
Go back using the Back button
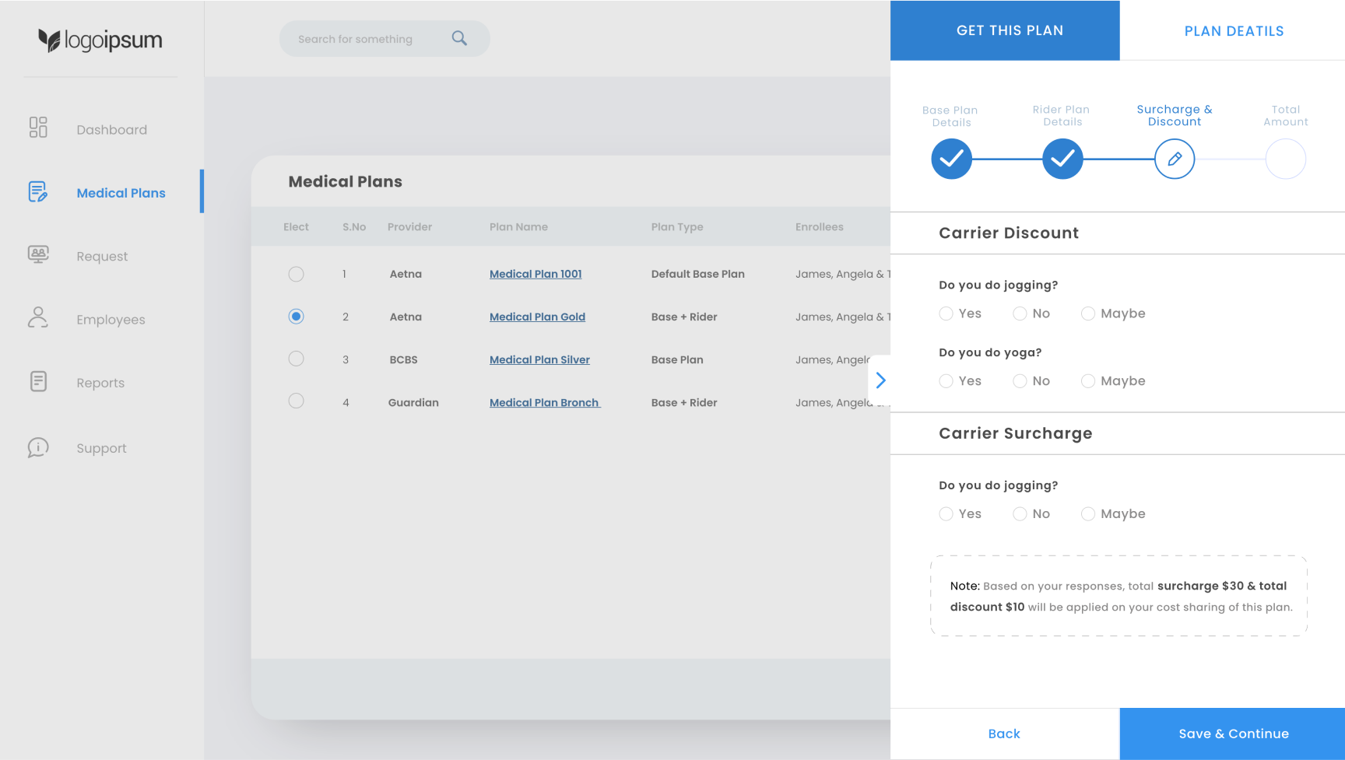[1004, 734]
